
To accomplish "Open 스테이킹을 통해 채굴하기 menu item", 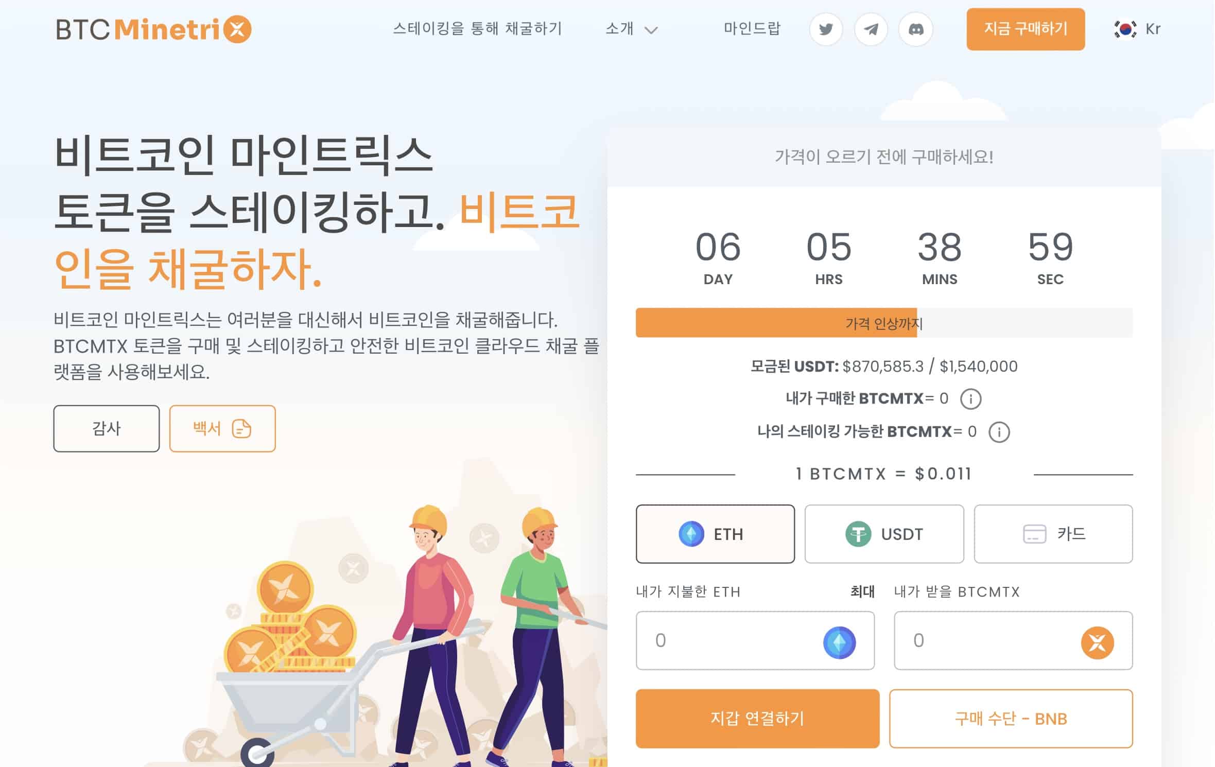I will [x=477, y=28].
